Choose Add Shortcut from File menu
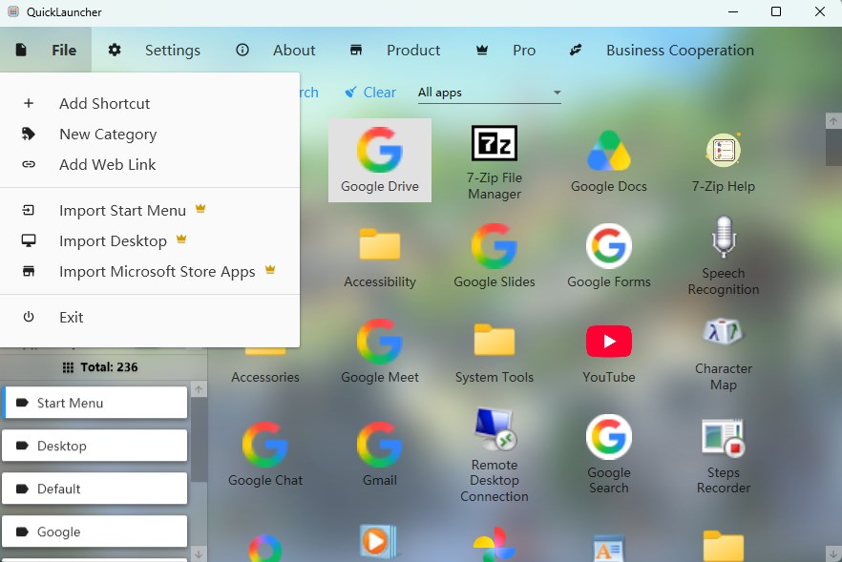Image resolution: width=842 pixels, height=562 pixels. (x=150, y=103)
